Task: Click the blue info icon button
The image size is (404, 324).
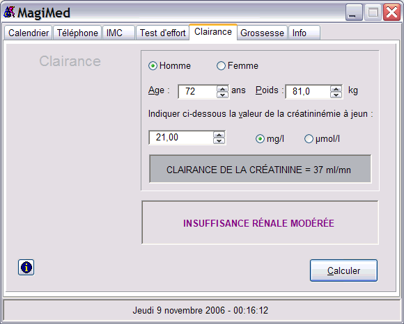Action: coord(26,268)
